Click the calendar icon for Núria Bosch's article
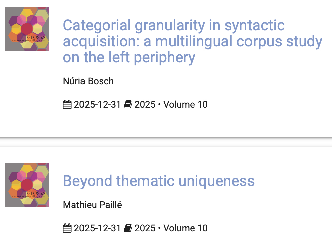The height and width of the screenshot is (245, 332). tap(67, 105)
